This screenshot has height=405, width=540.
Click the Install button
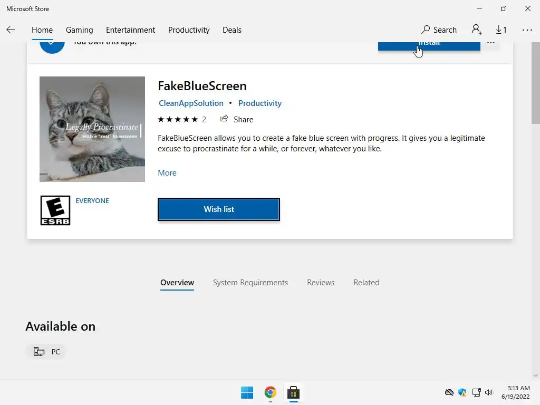pos(429,46)
